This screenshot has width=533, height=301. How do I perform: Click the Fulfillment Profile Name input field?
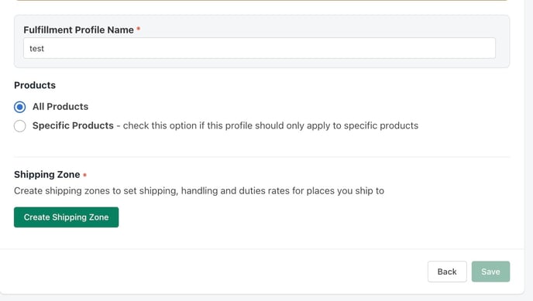tap(260, 48)
